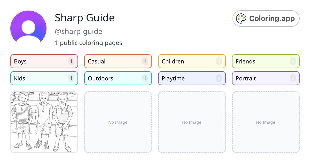Open the Coloring.app text link
Image resolution: width=310 pixels, height=162 pixels.
point(272,19)
